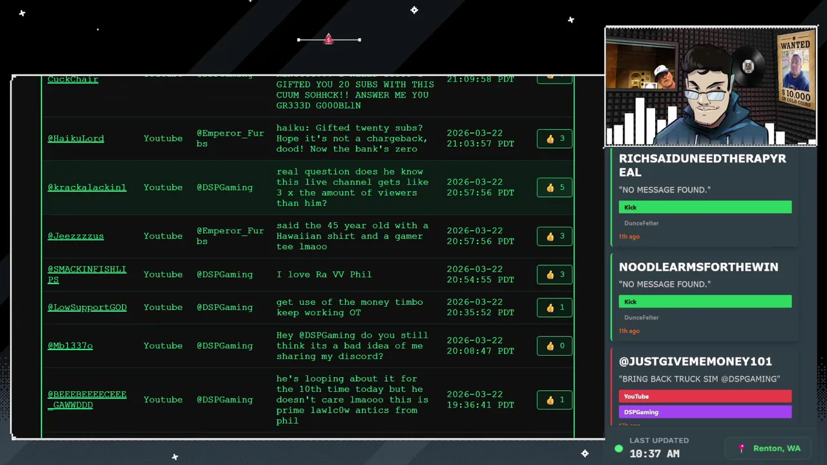Like the @LowSupportGOD timbo message

pyautogui.click(x=554, y=307)
